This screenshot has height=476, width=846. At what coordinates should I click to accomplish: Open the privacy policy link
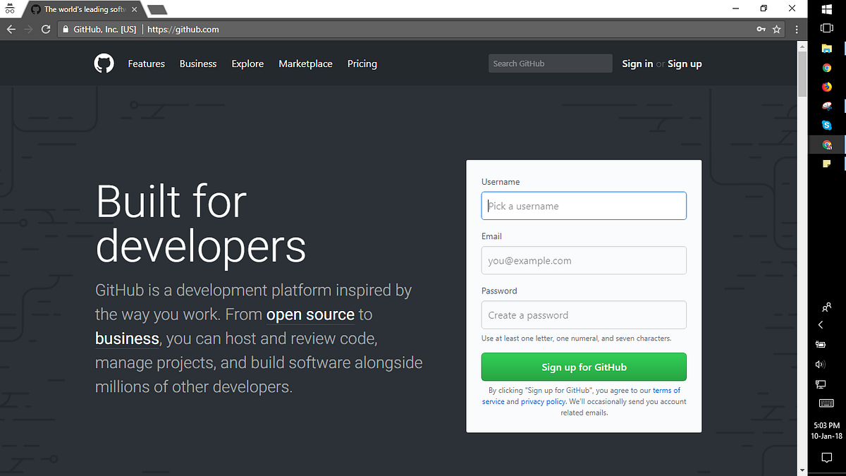(543, 401)
